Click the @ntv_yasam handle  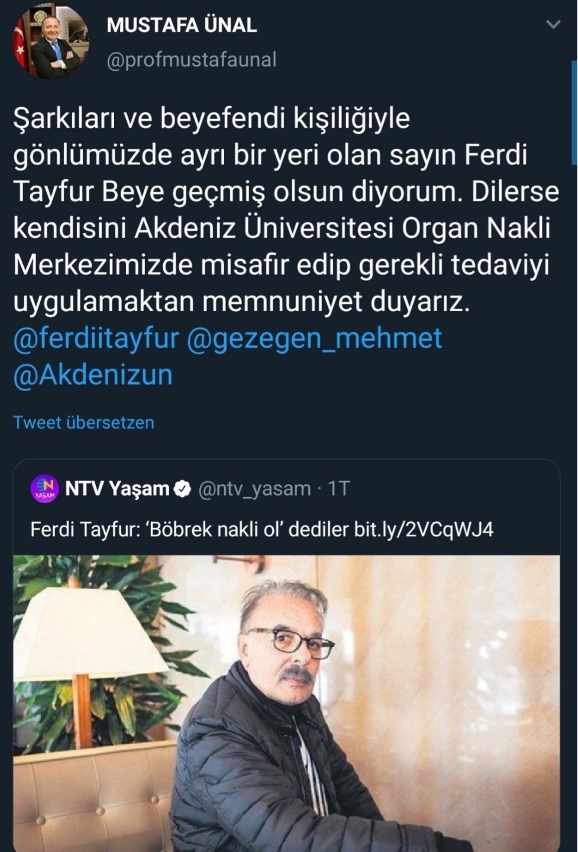tap(254, 489)
